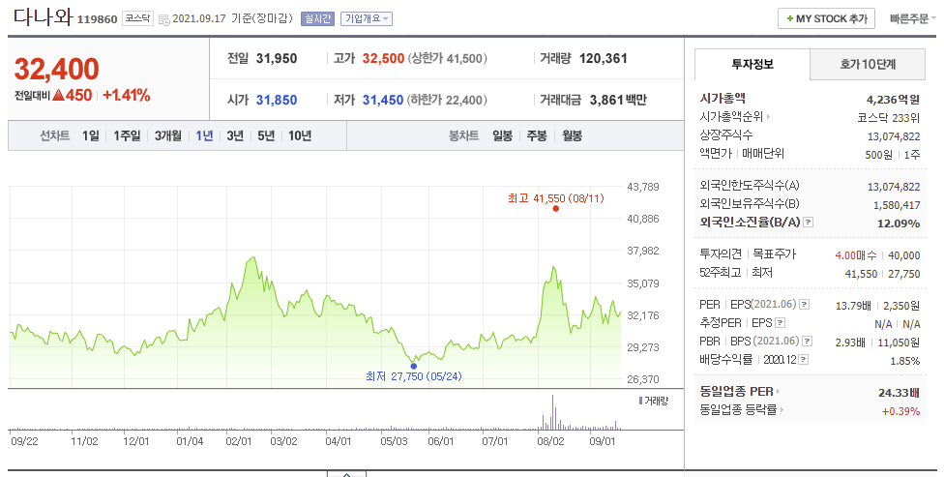Click the plus icon in MY STOCK 추가
This screenshot has height=477, width=944.
click(789, 19)
